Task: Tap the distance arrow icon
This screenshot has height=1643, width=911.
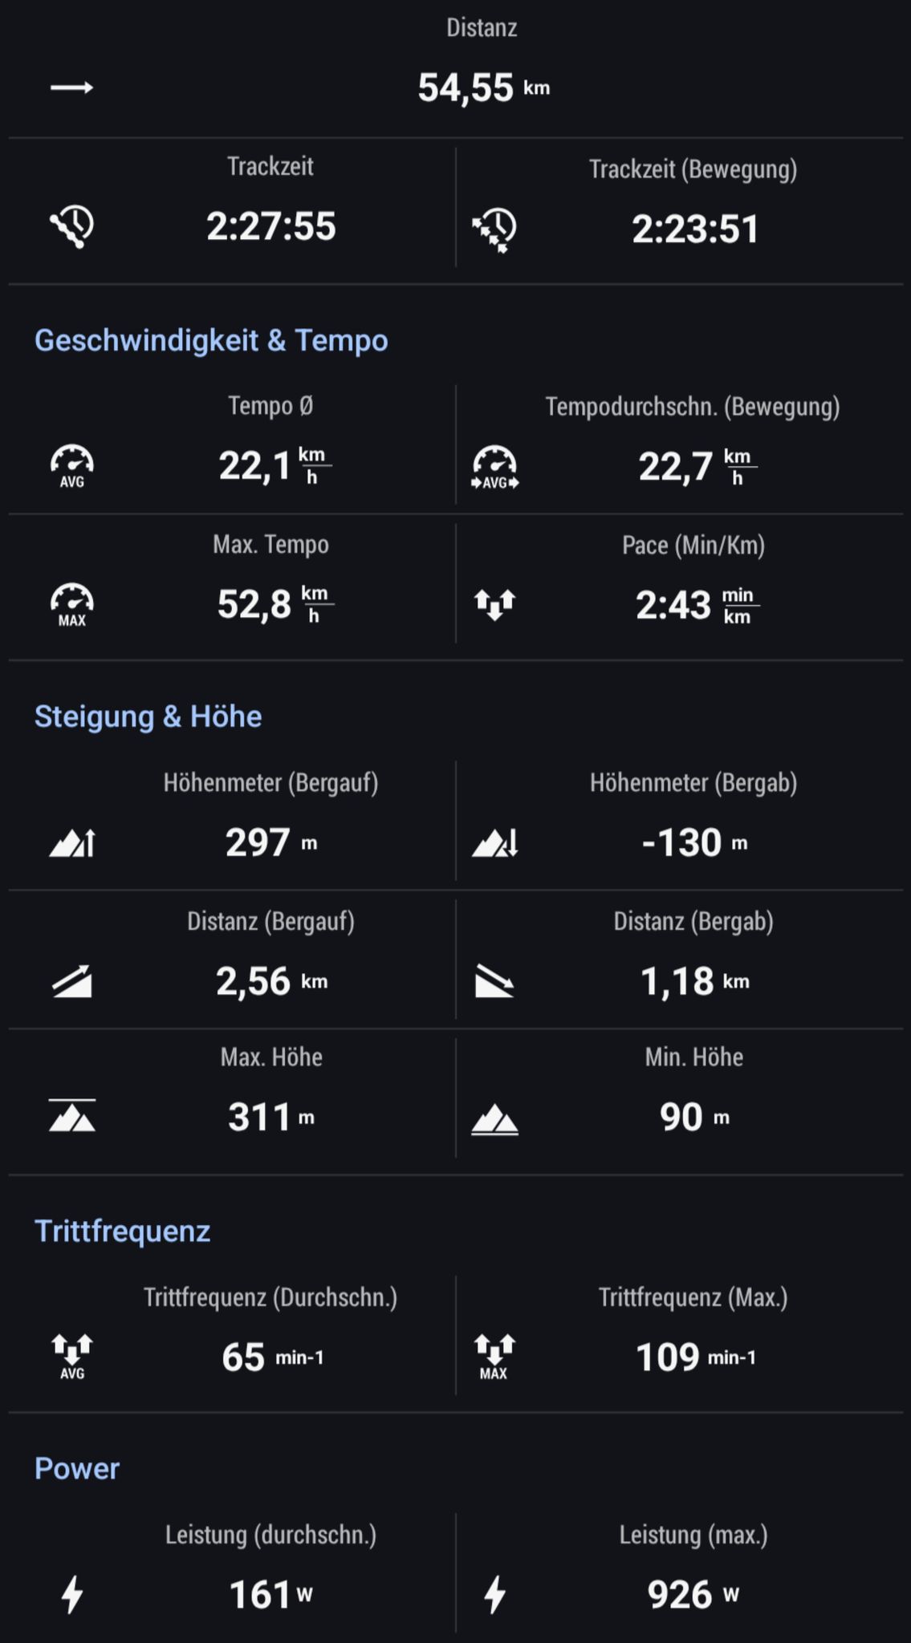Action: click(x=71, y=87)
